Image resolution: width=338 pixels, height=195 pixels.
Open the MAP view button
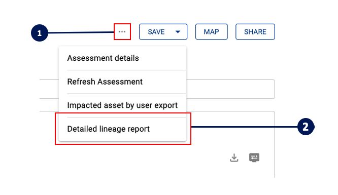coord(212,31)
